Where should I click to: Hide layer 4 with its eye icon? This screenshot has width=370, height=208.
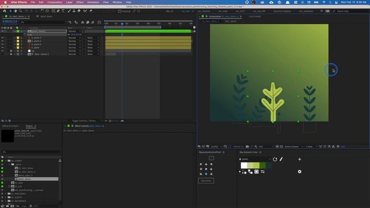[x=2, y=44]
